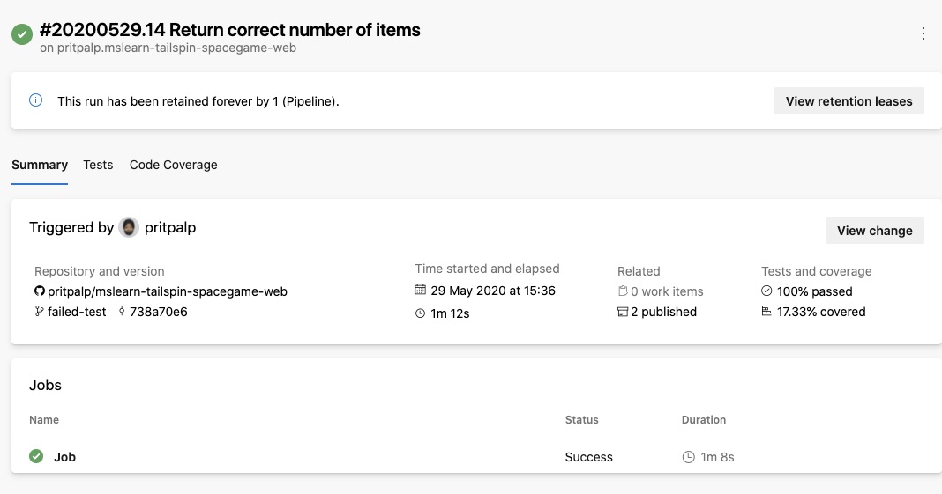Click the green check icon for Job
This screenshot has height=494, width=942.
click(x=36, y=456)
